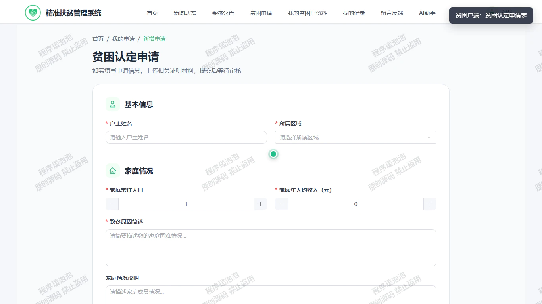Click the 家庭年人均收入 number field
542x304 pixels.
point(356,204)
